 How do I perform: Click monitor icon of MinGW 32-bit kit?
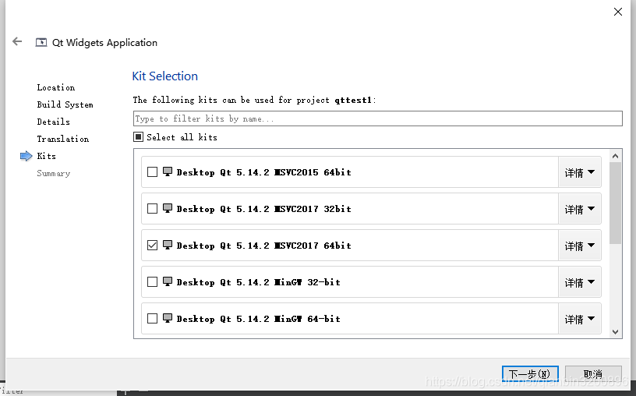(168, 281)
